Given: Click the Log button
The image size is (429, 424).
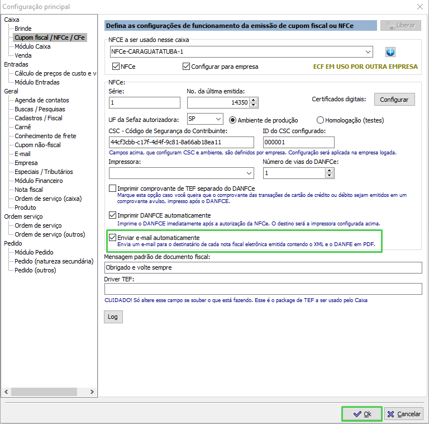Looking at the screenshot, I should point(113,317).
